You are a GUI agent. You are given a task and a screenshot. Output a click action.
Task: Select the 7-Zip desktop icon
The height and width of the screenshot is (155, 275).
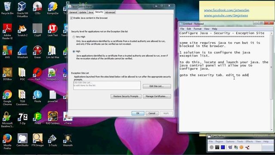(22, 118)
